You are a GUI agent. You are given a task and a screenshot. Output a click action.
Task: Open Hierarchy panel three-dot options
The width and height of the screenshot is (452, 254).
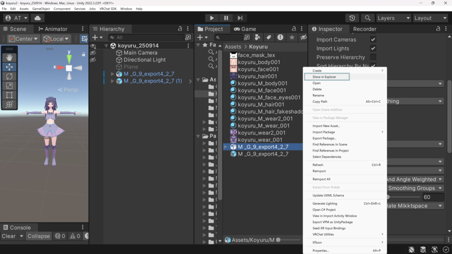click(188, 29)
